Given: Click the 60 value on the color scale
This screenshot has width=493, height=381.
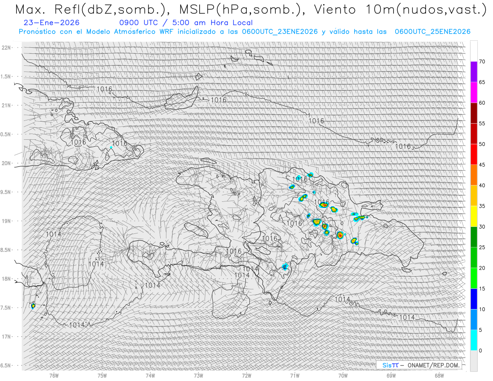Looking at the screenshot, I should point(482,103).
